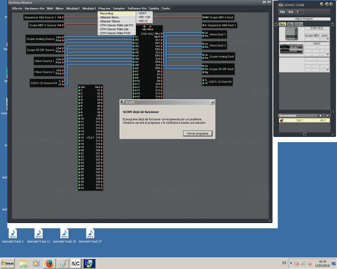Viewport: 337px width, 269px height.
Task: Click the Wave Source 1 module
Action: click(48, 61)
